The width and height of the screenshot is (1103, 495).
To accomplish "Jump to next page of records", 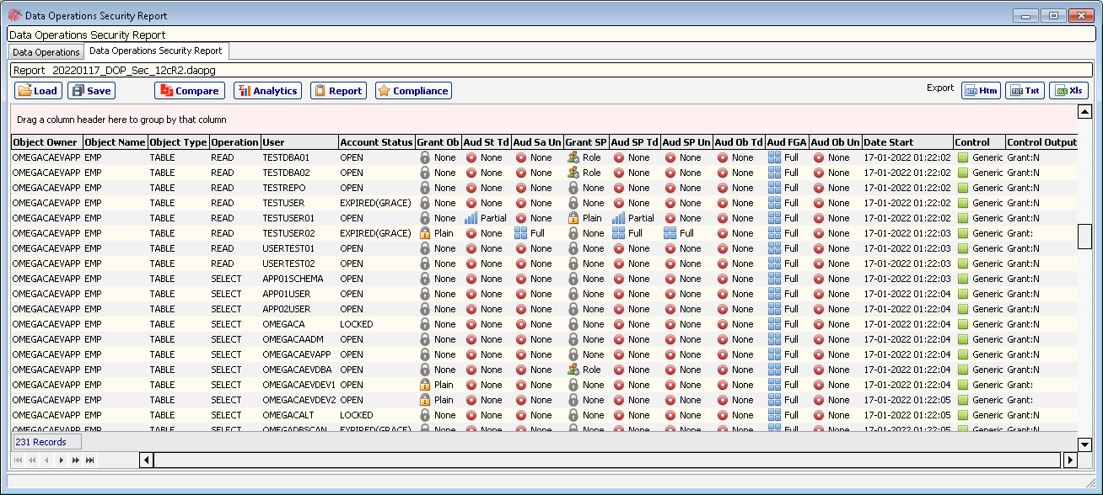I will (75, 460).
